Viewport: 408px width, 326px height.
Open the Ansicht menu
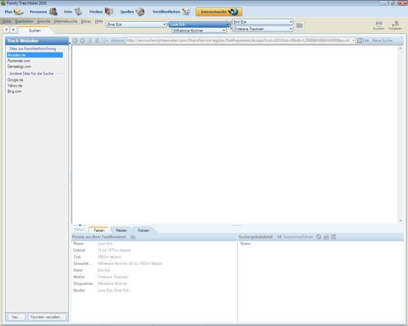pos(43,21)
